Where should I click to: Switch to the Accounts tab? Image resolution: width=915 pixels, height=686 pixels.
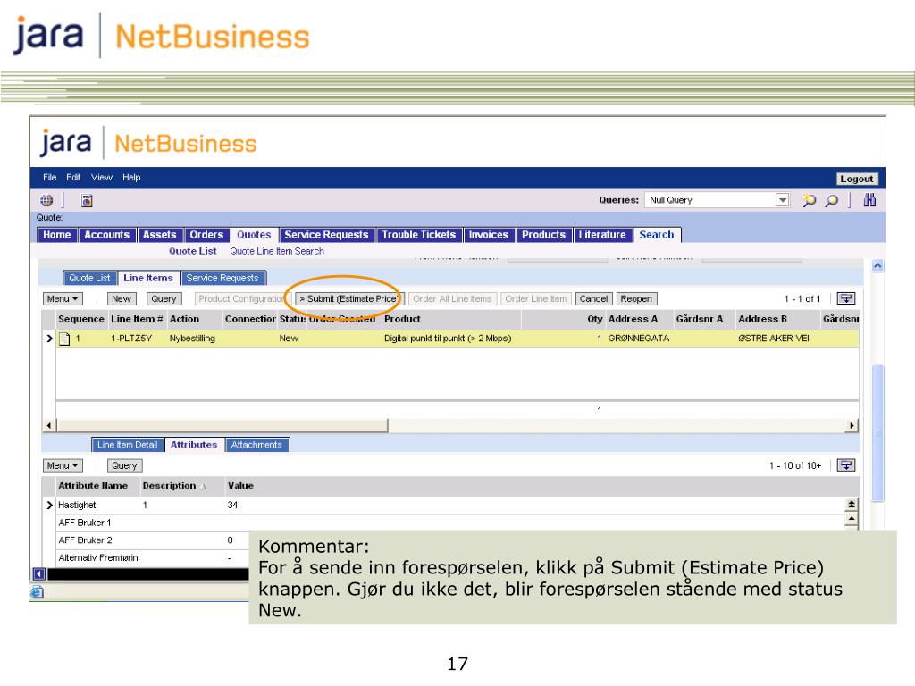(x=107, y=235)
